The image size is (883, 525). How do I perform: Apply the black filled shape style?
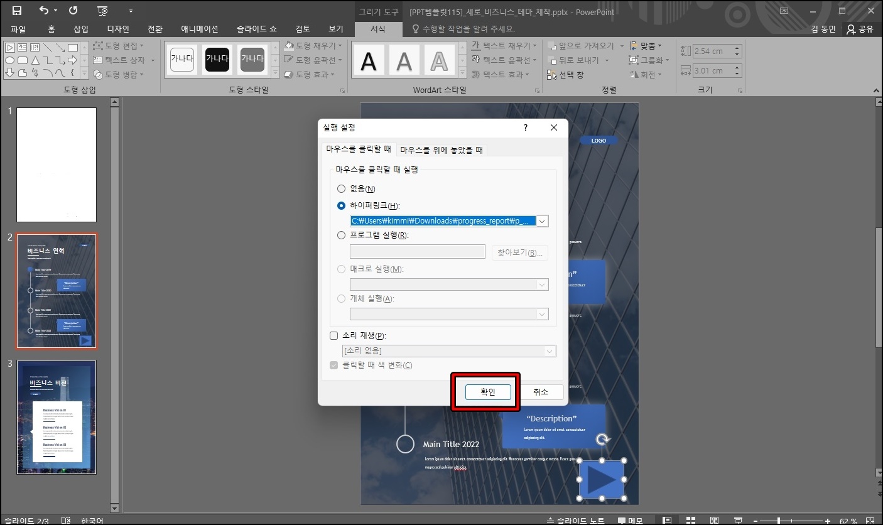(x=217, y=58)
